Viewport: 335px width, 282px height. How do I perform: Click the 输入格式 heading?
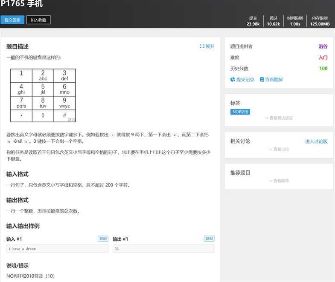[x=17, y=174]
